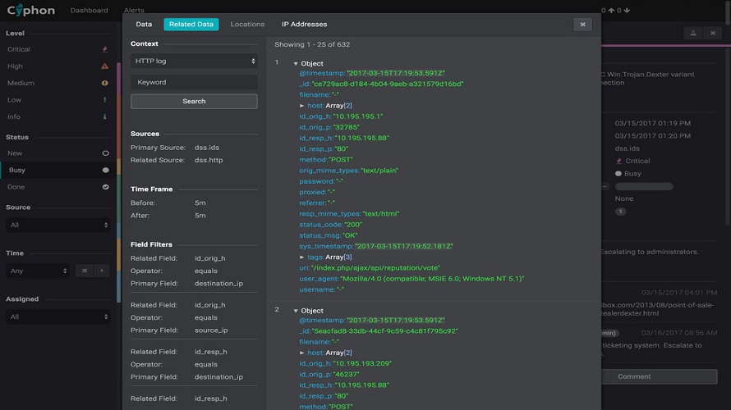Toggle the Done status filter
This screenshot has height=410, width=731.
pos(105,187)
